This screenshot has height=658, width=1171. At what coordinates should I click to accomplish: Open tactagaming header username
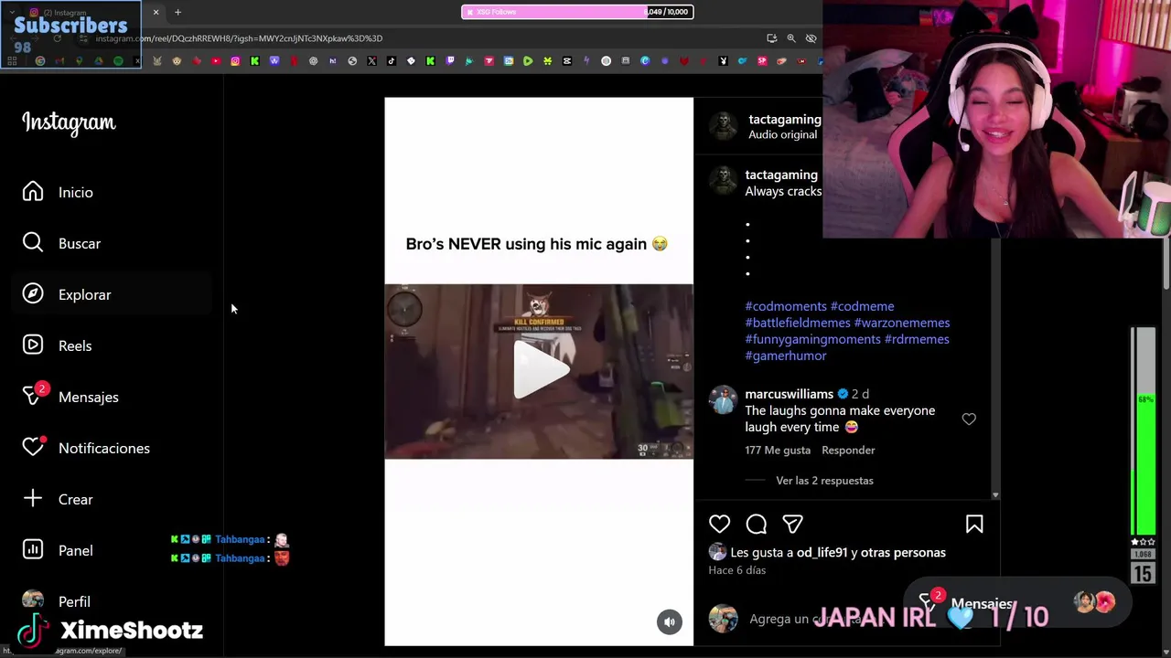tap(785, 120)
